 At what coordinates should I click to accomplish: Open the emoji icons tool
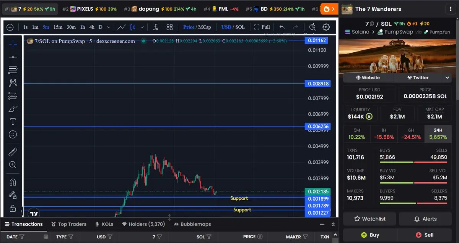pyautogui.click(x=13, y=135)
